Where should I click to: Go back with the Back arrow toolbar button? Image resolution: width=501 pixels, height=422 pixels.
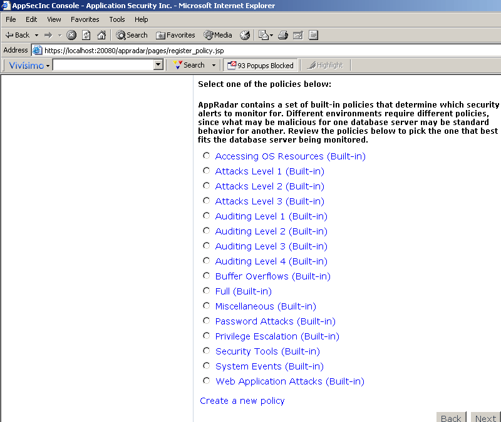coord(18,35)
